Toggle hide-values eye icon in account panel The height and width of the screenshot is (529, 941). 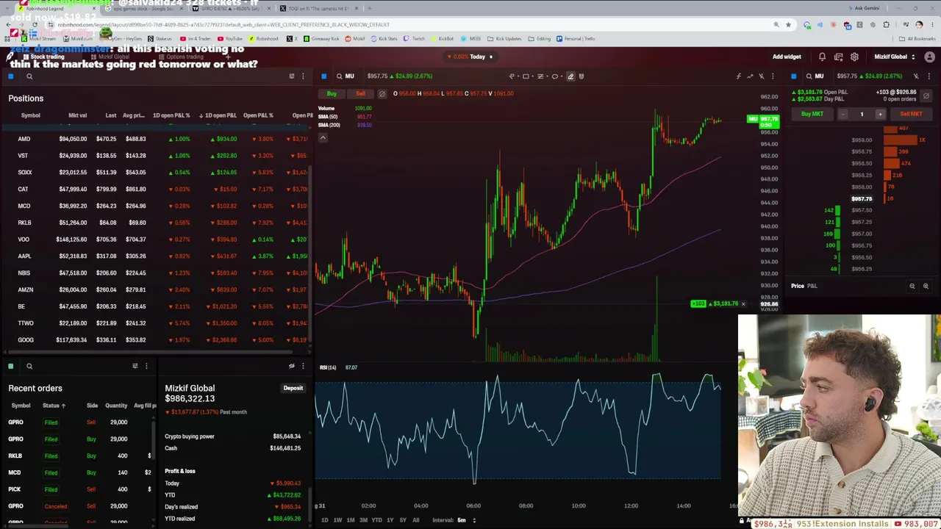coord(292,366)
